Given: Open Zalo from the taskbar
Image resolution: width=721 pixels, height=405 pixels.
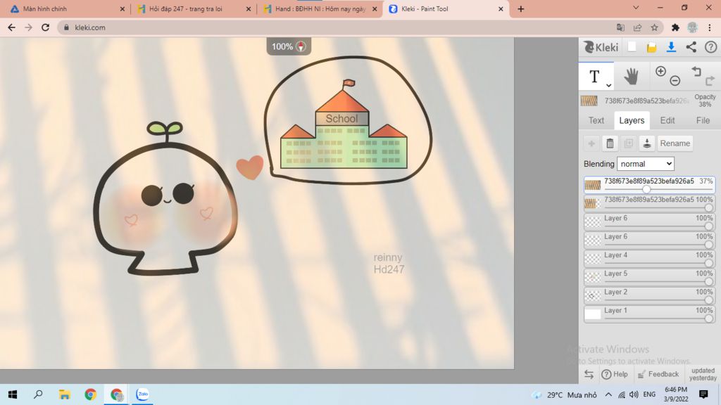Looking at the screenshot, I should (142, 394).
